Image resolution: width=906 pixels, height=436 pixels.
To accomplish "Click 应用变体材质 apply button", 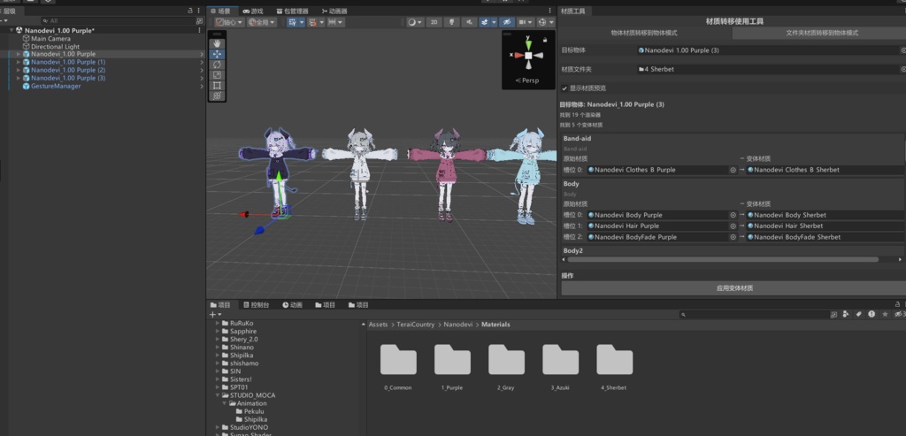I will pos(733,288).
